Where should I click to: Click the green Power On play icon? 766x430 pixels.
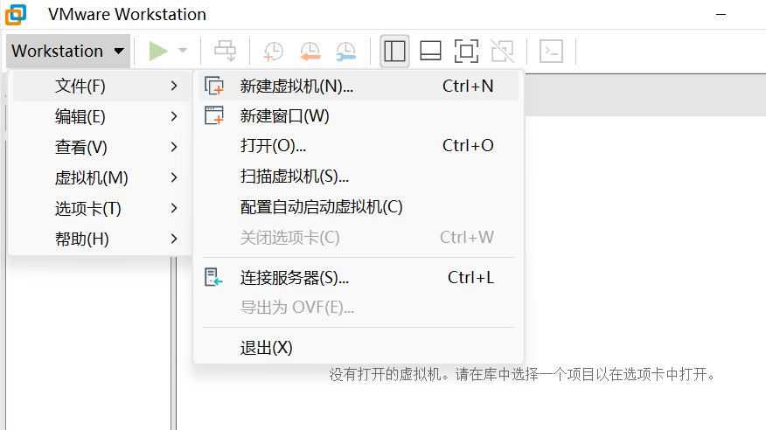pos(158,51)
